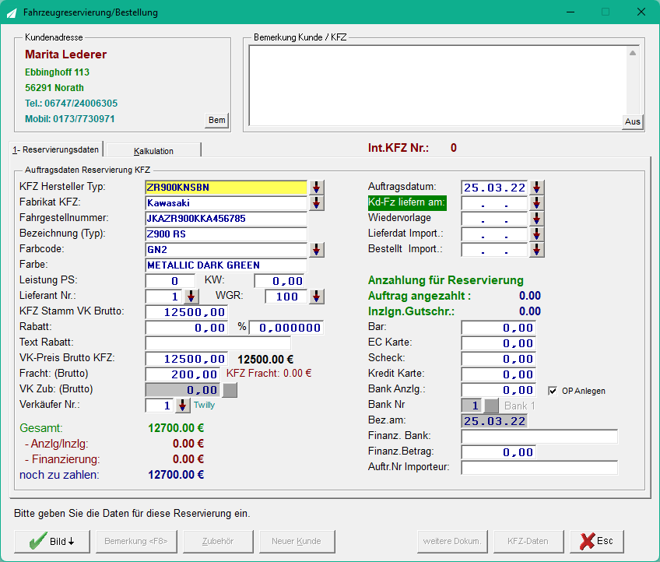The image size is (660, 562).
Task: Open Kd-Fz liefern am date arrow
Action: [x=536, y=203]
